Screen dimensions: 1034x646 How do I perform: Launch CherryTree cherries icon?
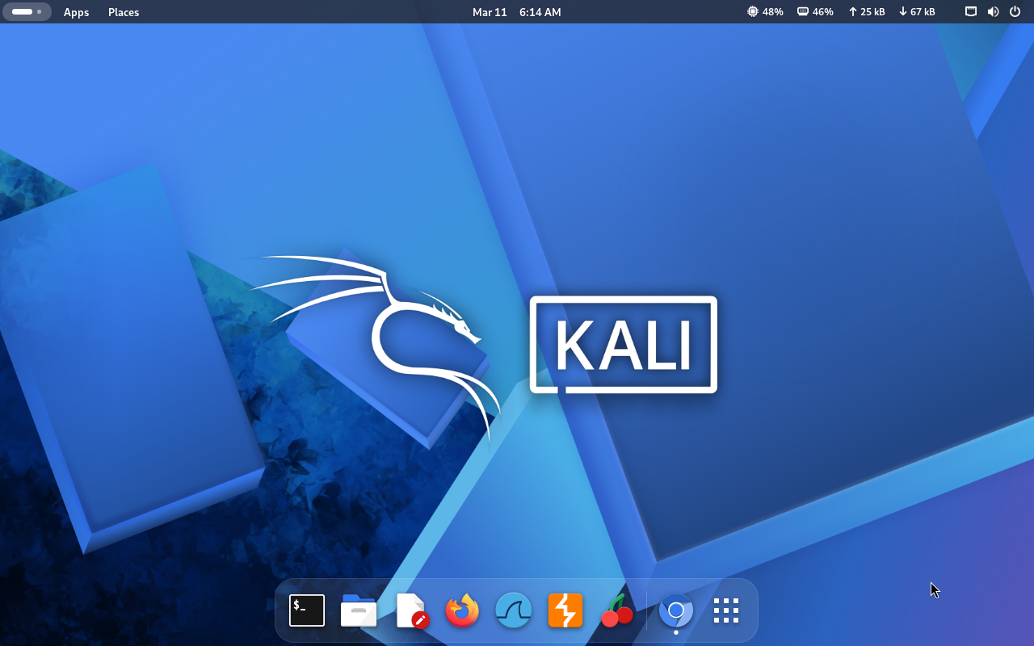coord(617,610)
